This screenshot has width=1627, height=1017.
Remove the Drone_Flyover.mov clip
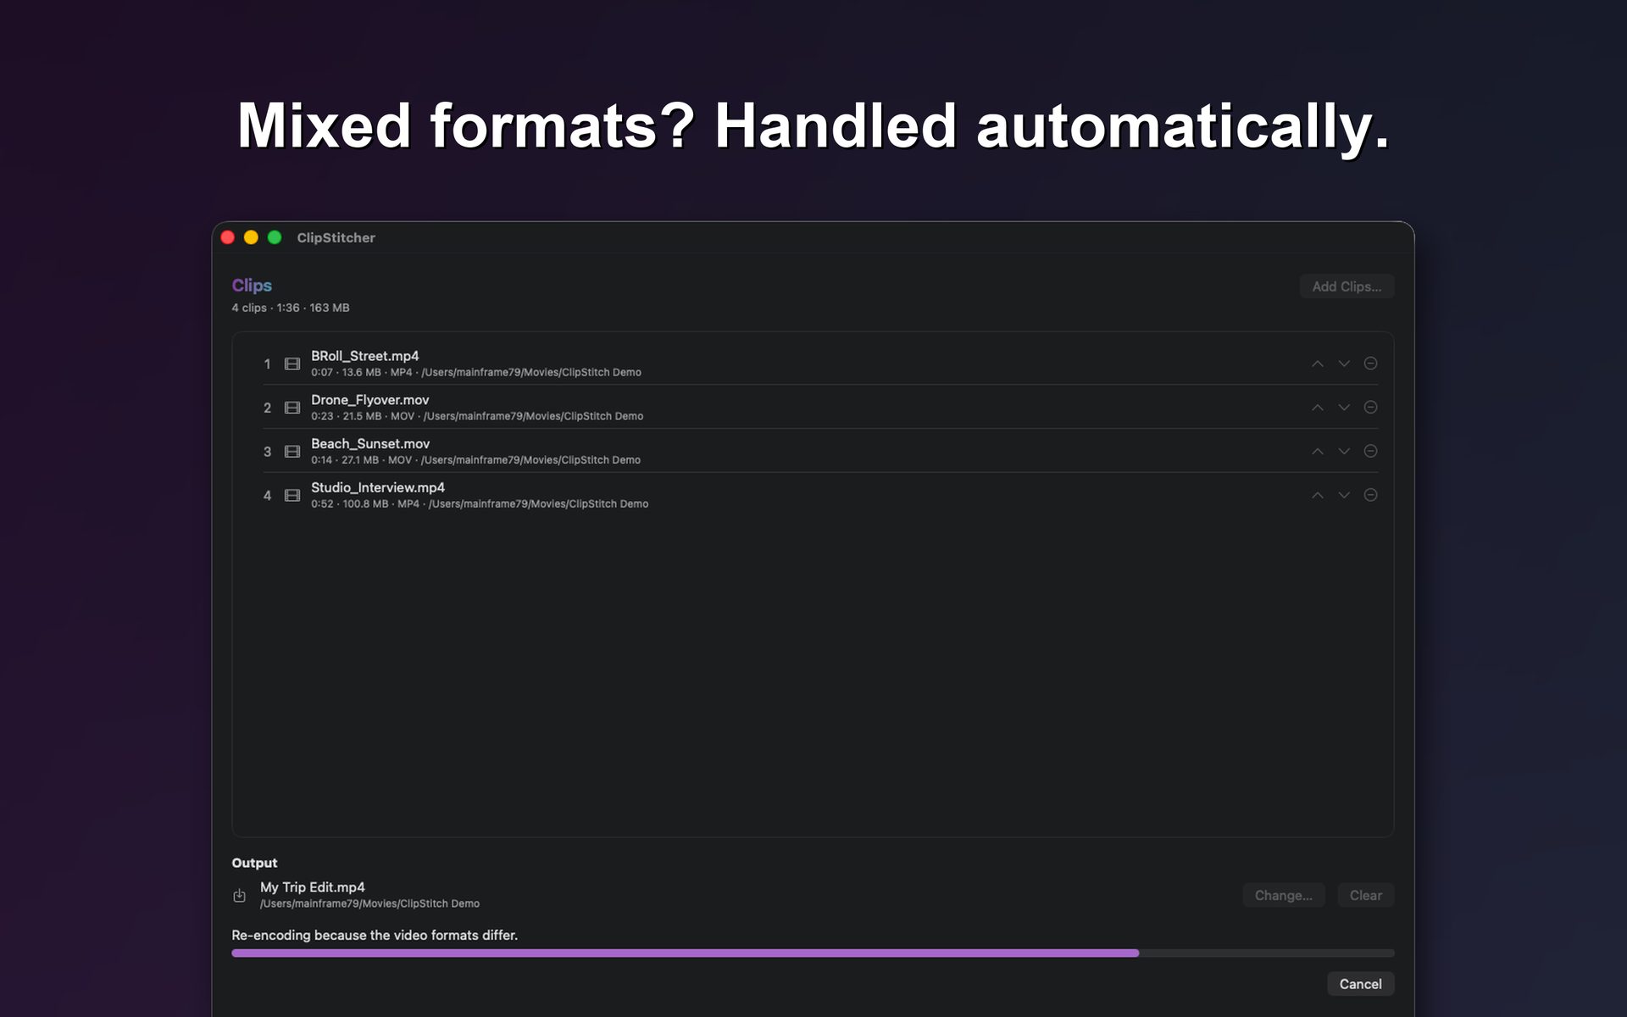[1370, 408]
